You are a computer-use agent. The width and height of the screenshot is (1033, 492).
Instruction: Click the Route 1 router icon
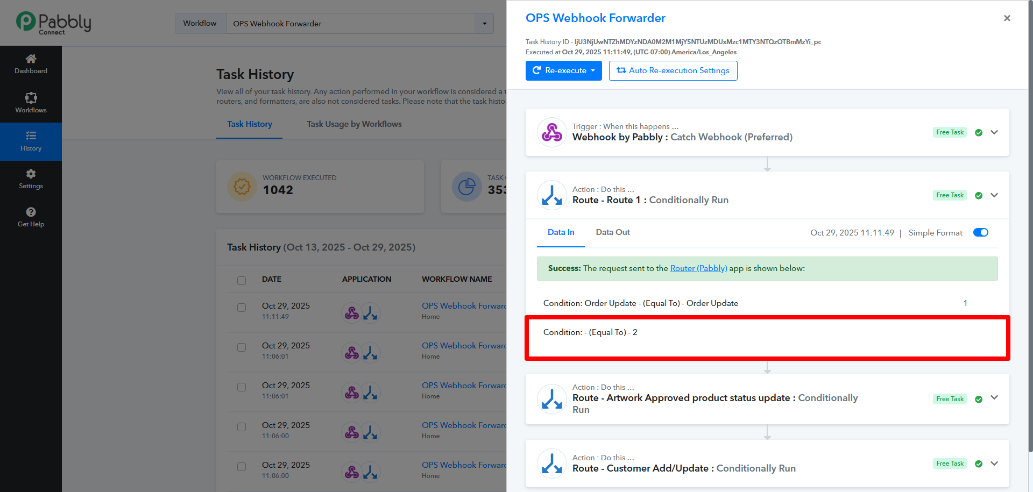(552, 195)
